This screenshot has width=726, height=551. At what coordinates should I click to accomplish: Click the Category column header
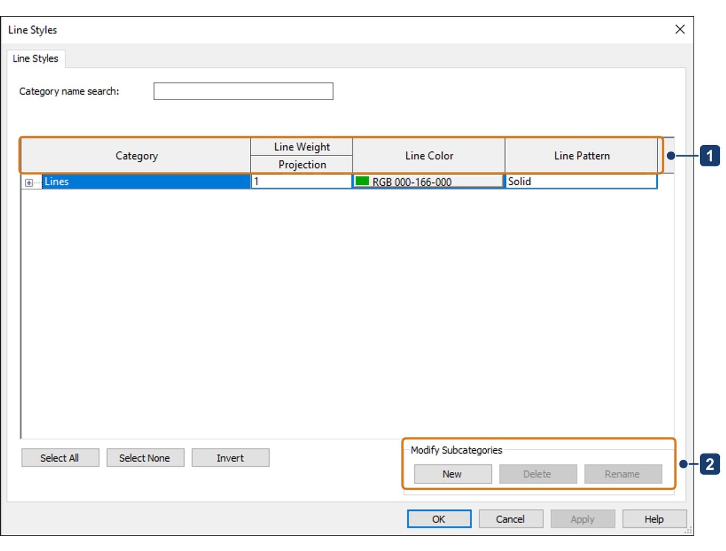click(x=136, y=156)
